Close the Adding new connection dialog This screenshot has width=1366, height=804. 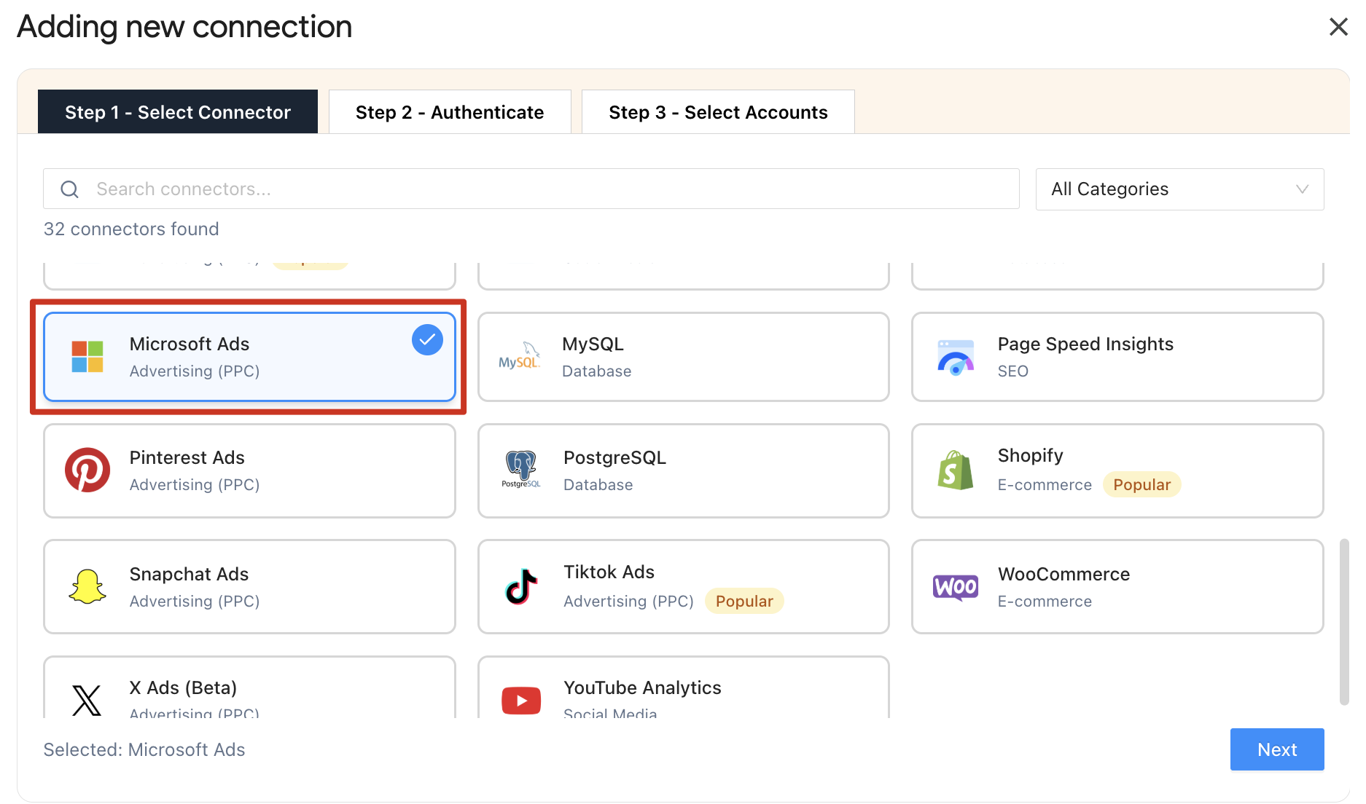[x=1338, y=27]
